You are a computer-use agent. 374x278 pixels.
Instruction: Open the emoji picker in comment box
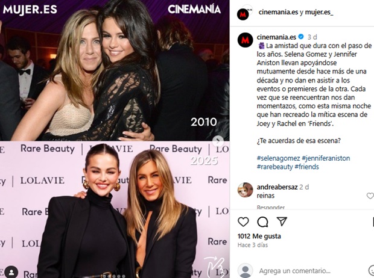(372, 270)
